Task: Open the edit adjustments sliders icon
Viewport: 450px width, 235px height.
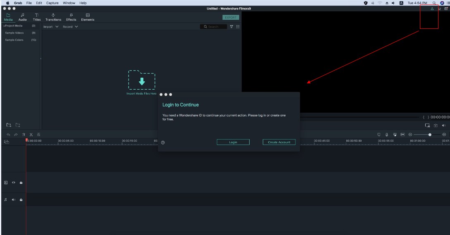Action: [38, 135]
